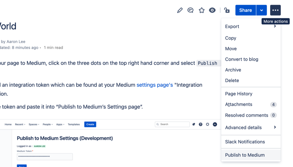Toggle the watch eye icon

pos(212,10)
